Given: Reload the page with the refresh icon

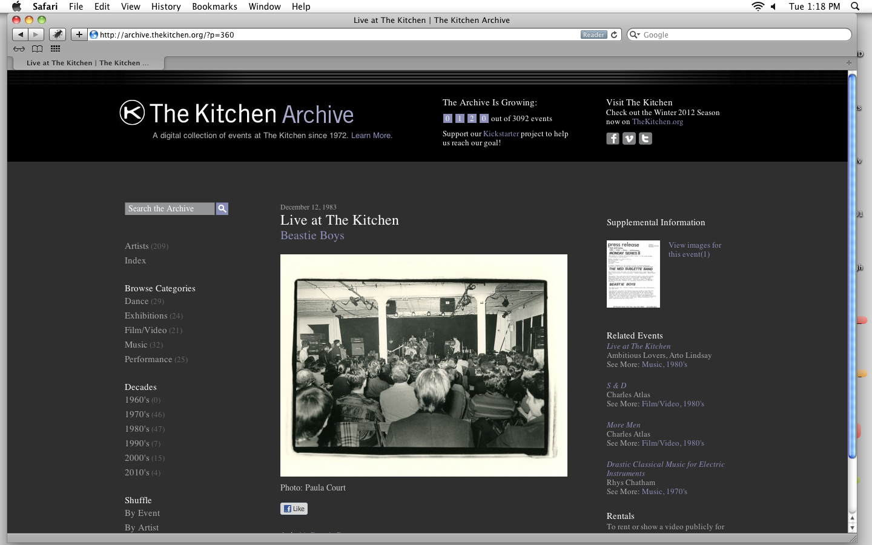Looking at the screenshot, I should (614, 35).
